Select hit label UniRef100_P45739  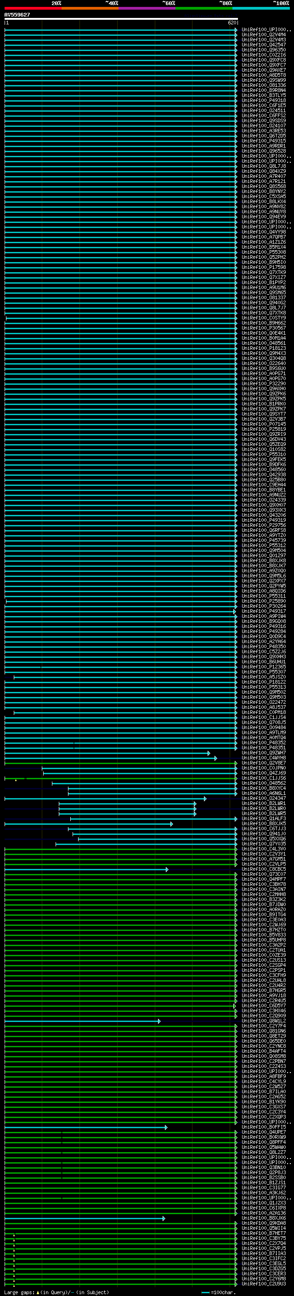[x=264, y=540]
